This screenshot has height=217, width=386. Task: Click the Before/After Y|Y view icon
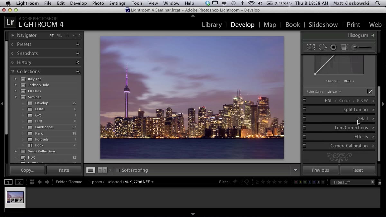tap(103, 170)
